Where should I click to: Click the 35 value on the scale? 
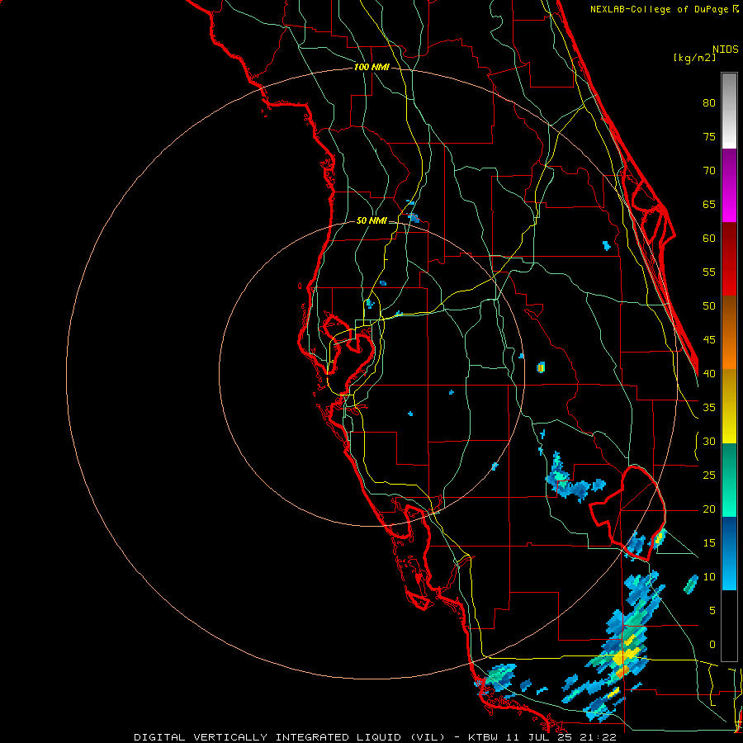pos(709,408)
